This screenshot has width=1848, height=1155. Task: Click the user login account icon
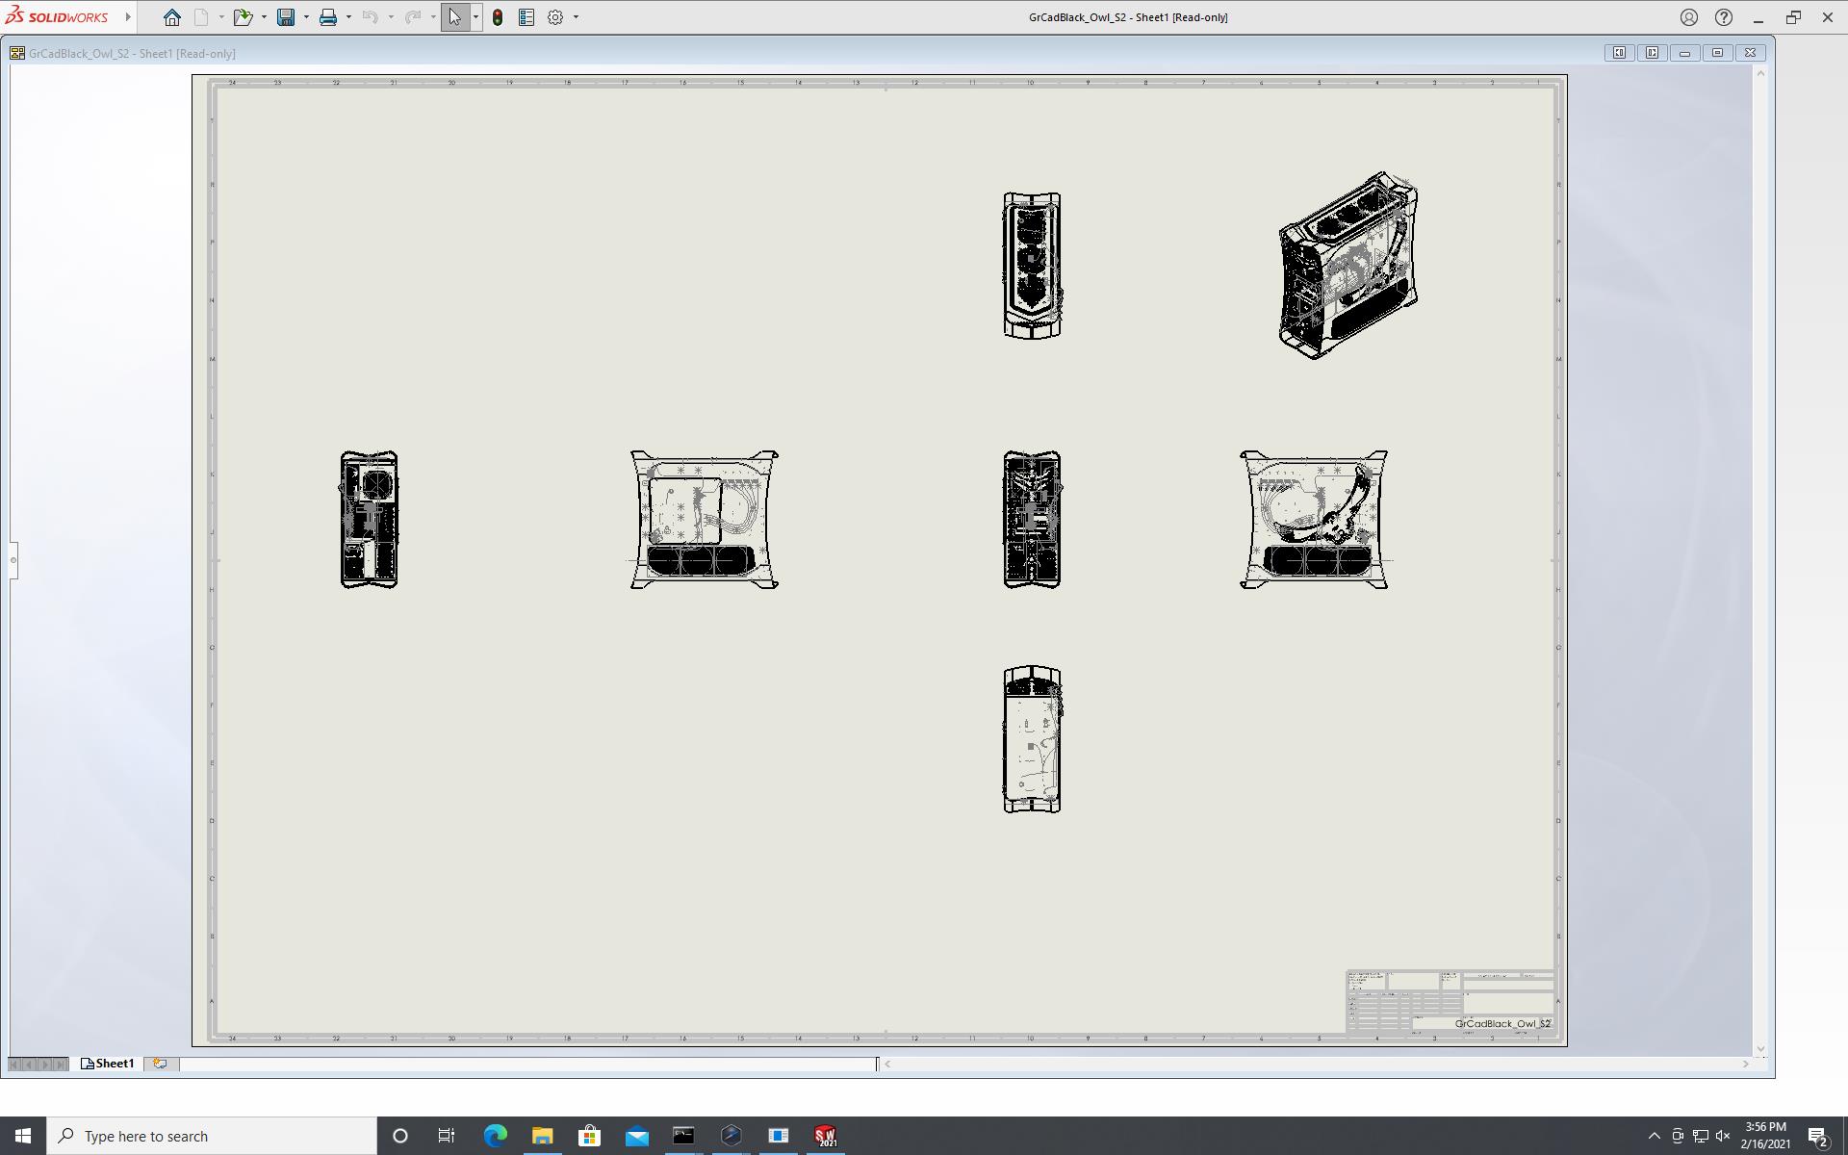click(1688, 17)
